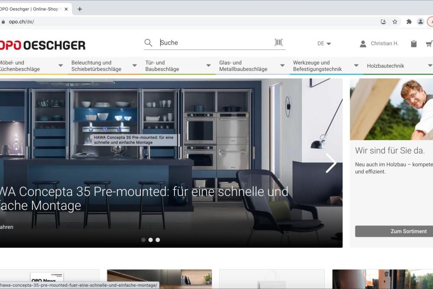Screen dimensions: 433x289
Task: Select the first carousel dot indicator
Action: click(x=143, y=240)
